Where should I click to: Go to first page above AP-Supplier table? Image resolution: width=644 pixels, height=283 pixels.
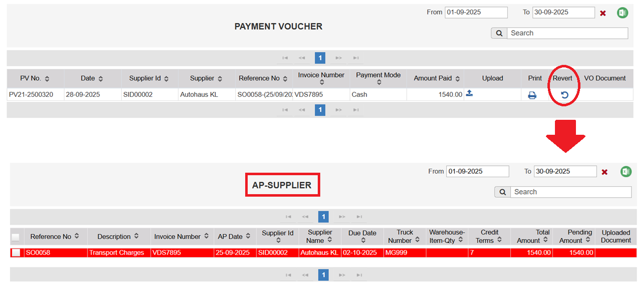288,217
